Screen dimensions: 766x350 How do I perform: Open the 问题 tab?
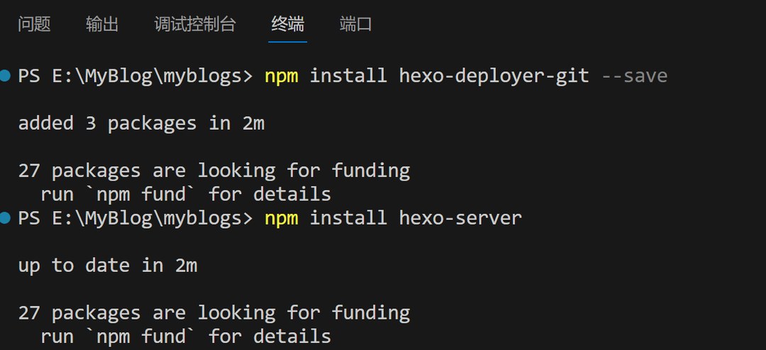coord(34,24)
